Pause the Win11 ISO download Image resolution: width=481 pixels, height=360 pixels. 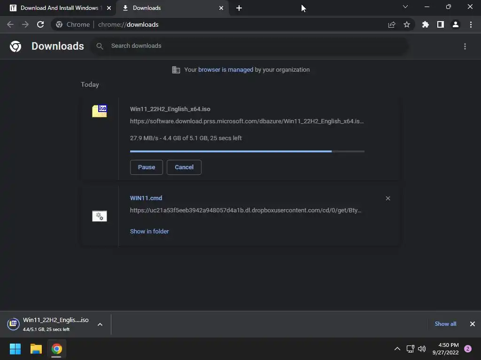(x=147, y=167)
